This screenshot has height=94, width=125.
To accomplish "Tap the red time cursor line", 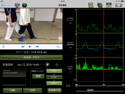I will tap(104, 45).
